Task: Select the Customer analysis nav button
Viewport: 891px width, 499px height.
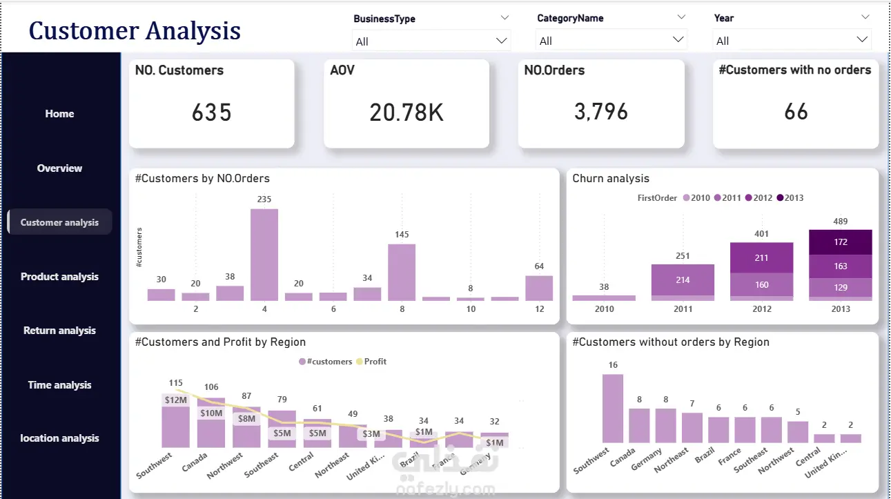Action: [x=59, y=222]
